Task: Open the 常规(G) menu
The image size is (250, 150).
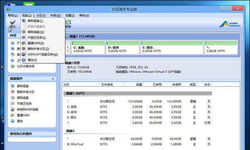Action: point(12,15)
